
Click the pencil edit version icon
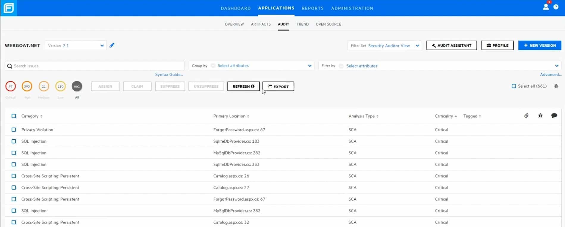click(112, 45)
